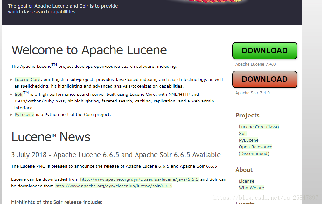
Task: Open Lucene Core (Java) under Projects
Action: pyautogui.click(x=259, y=127)
